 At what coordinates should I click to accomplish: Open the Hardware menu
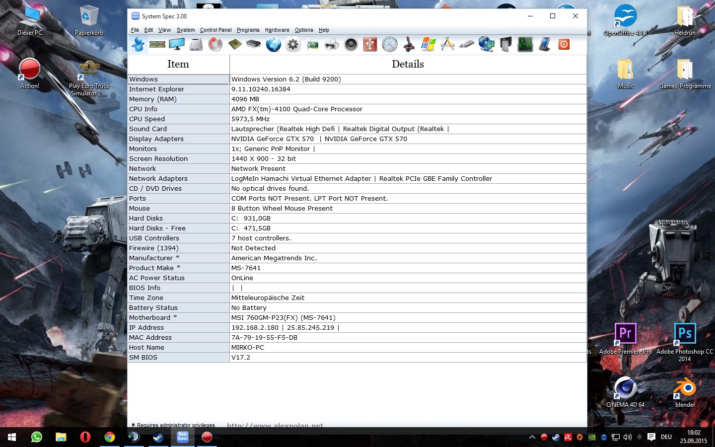[277, 30]
